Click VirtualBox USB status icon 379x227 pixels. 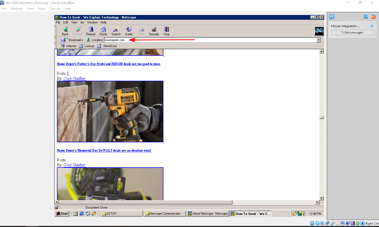(x=333, y=223)
